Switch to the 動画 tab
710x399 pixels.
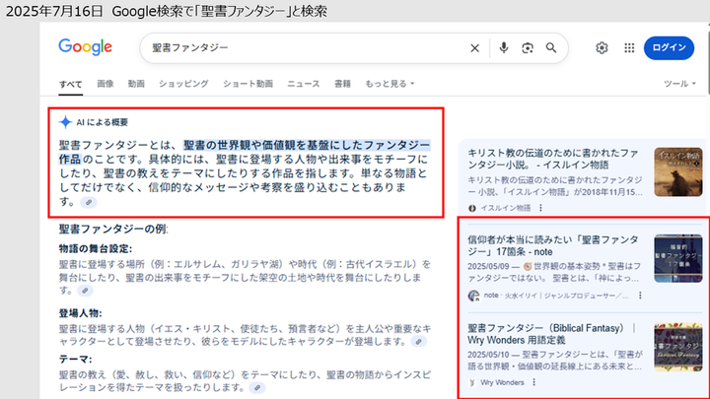point(136,84)
